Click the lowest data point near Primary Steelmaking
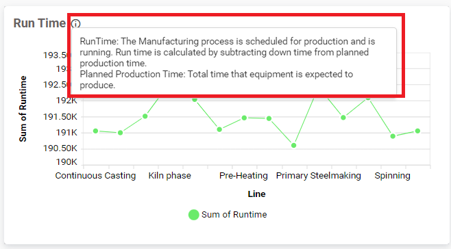451x249 pixels. 293,145
